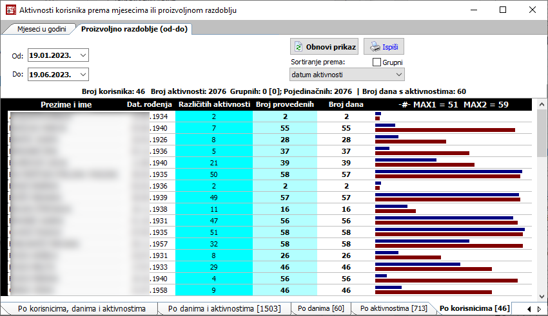Image resolution: width=548 pixels, height=316 pixels.
Task: Click Različitih aktivnosti cell with value 11
Action: pyautogui.click(x=214, y=209)
